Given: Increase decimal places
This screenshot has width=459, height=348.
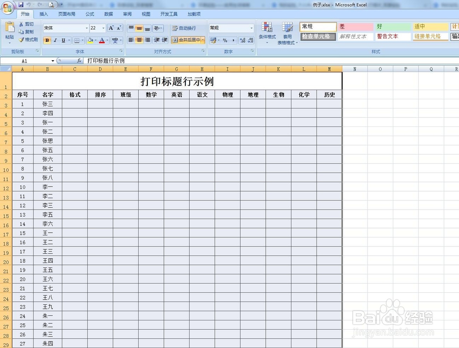Looking at the screenshot, I should click(242, 40).
